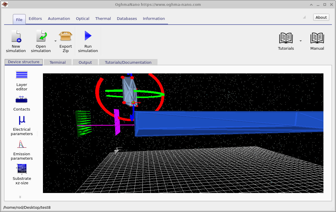The height and width of the screenshot is (212, 336).
Task: Open the Contacts editor
Action: pos(22,102)
